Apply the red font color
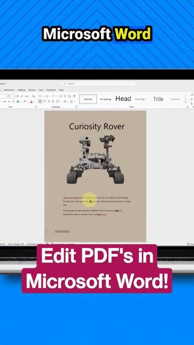 pos(31,101)
